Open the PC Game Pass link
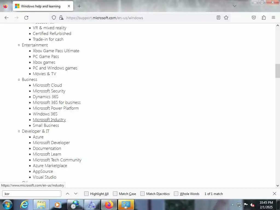This screenshot has width=280, height=210. (x=46, y=57)
